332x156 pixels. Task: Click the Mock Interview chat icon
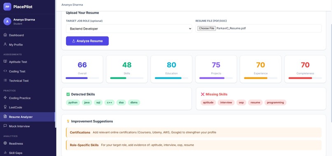click(5, 126)
